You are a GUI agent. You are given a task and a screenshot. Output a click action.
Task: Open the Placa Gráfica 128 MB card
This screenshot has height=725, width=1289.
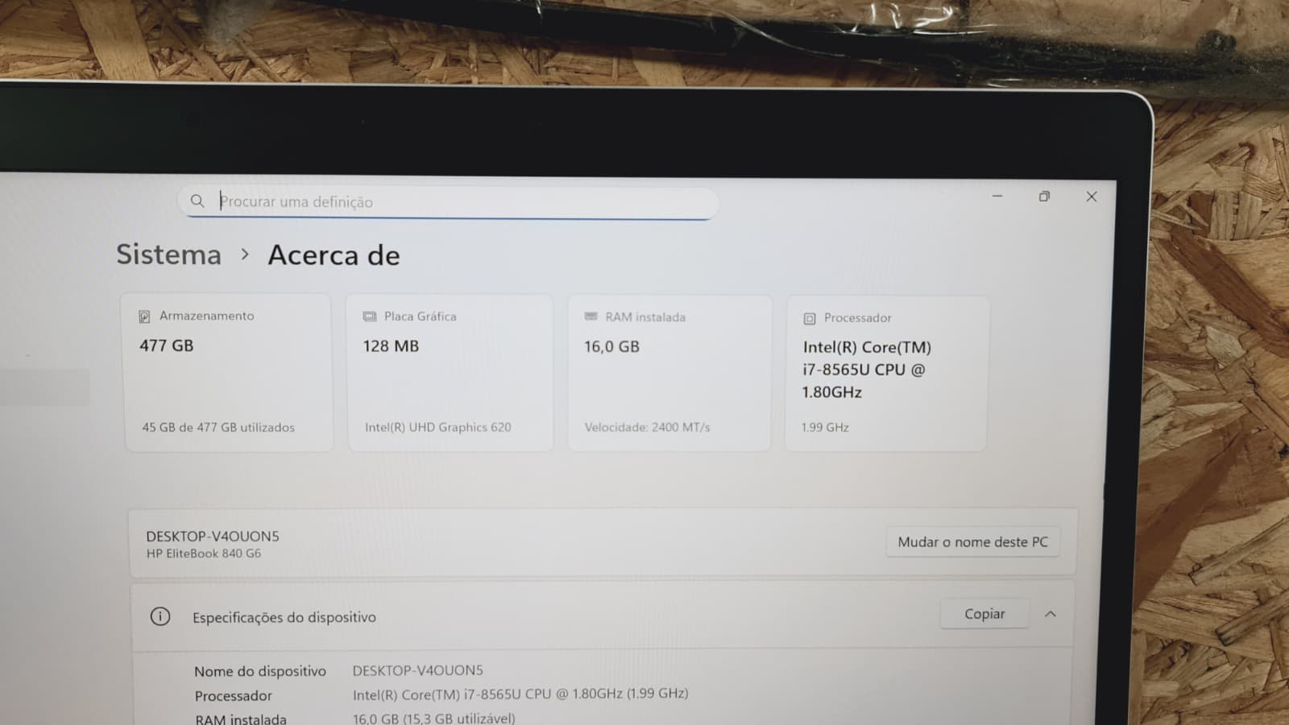450,372
